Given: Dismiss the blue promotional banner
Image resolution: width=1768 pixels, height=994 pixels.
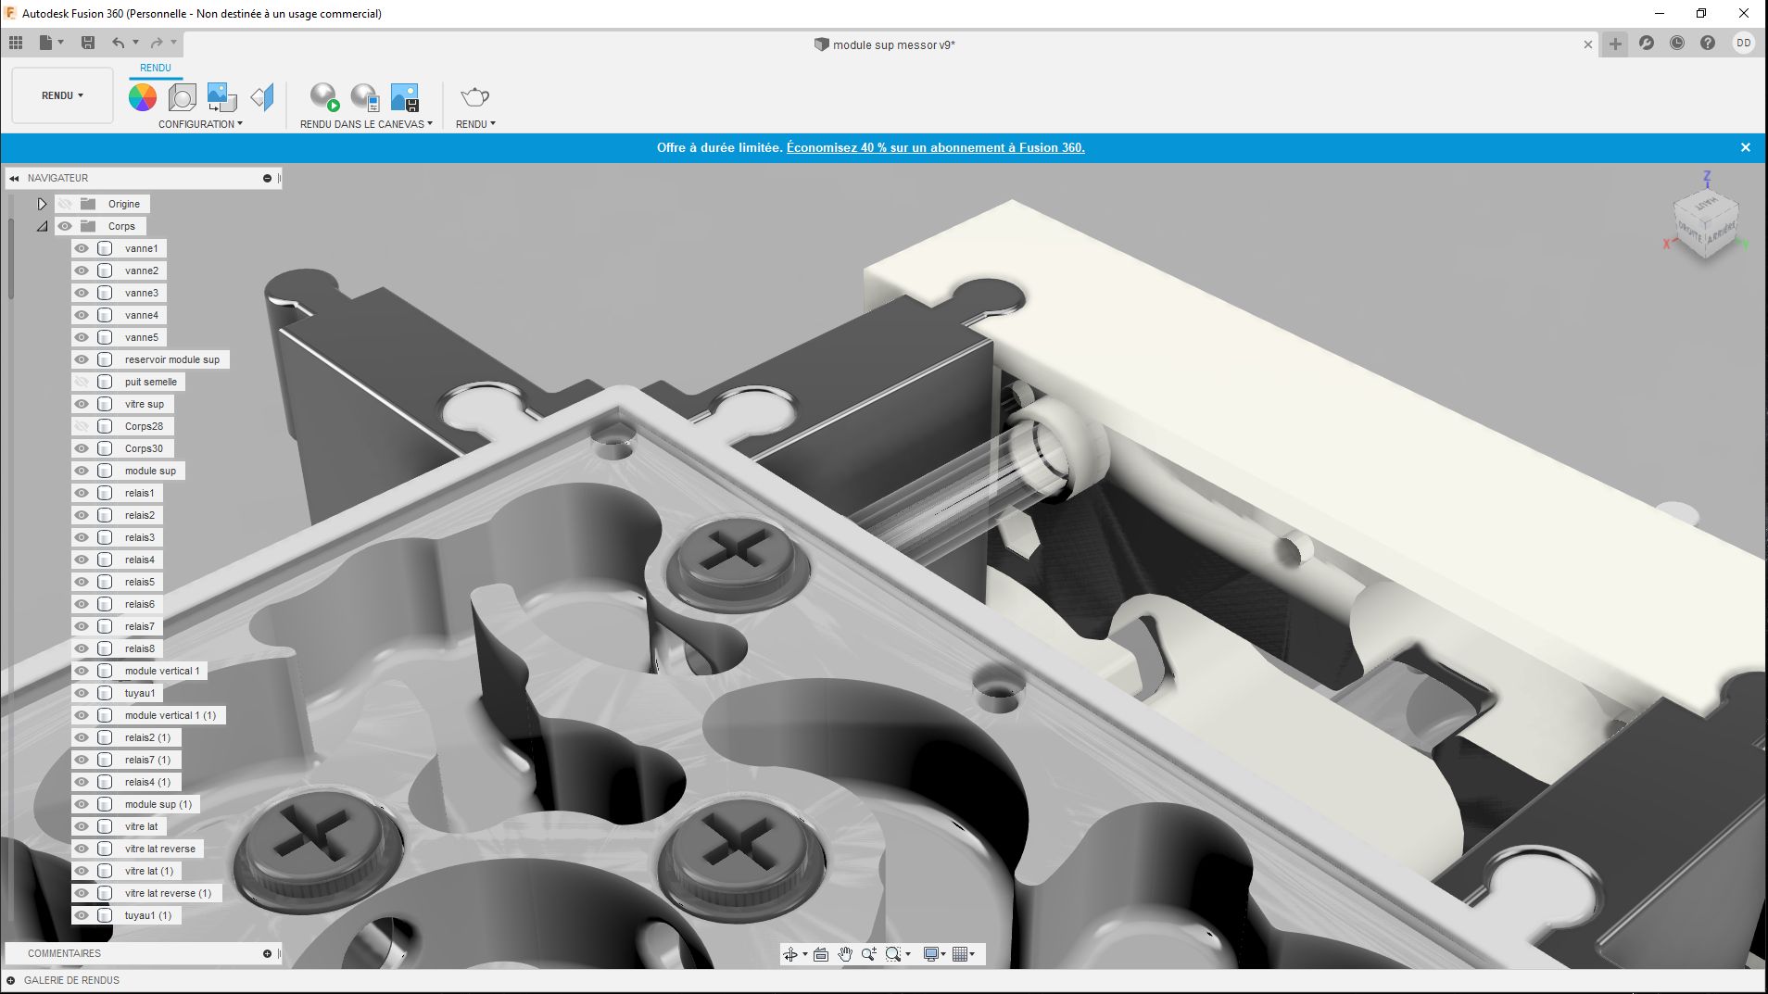Looking at the screenshot, I should pos(1746,147).
